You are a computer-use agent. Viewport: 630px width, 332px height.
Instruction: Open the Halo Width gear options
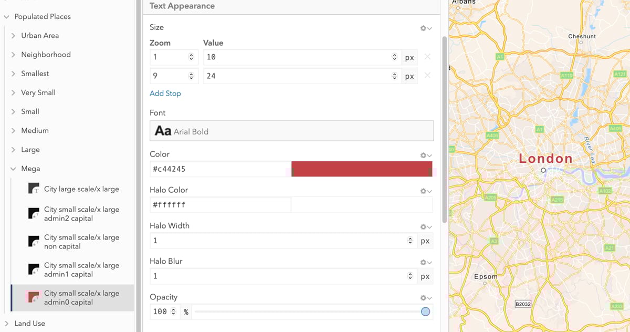click(x=425, y=226)
